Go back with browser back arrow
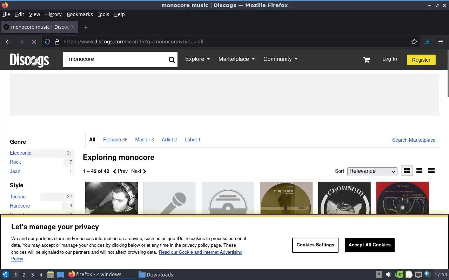Screen dimensions: 449x280 8,42
